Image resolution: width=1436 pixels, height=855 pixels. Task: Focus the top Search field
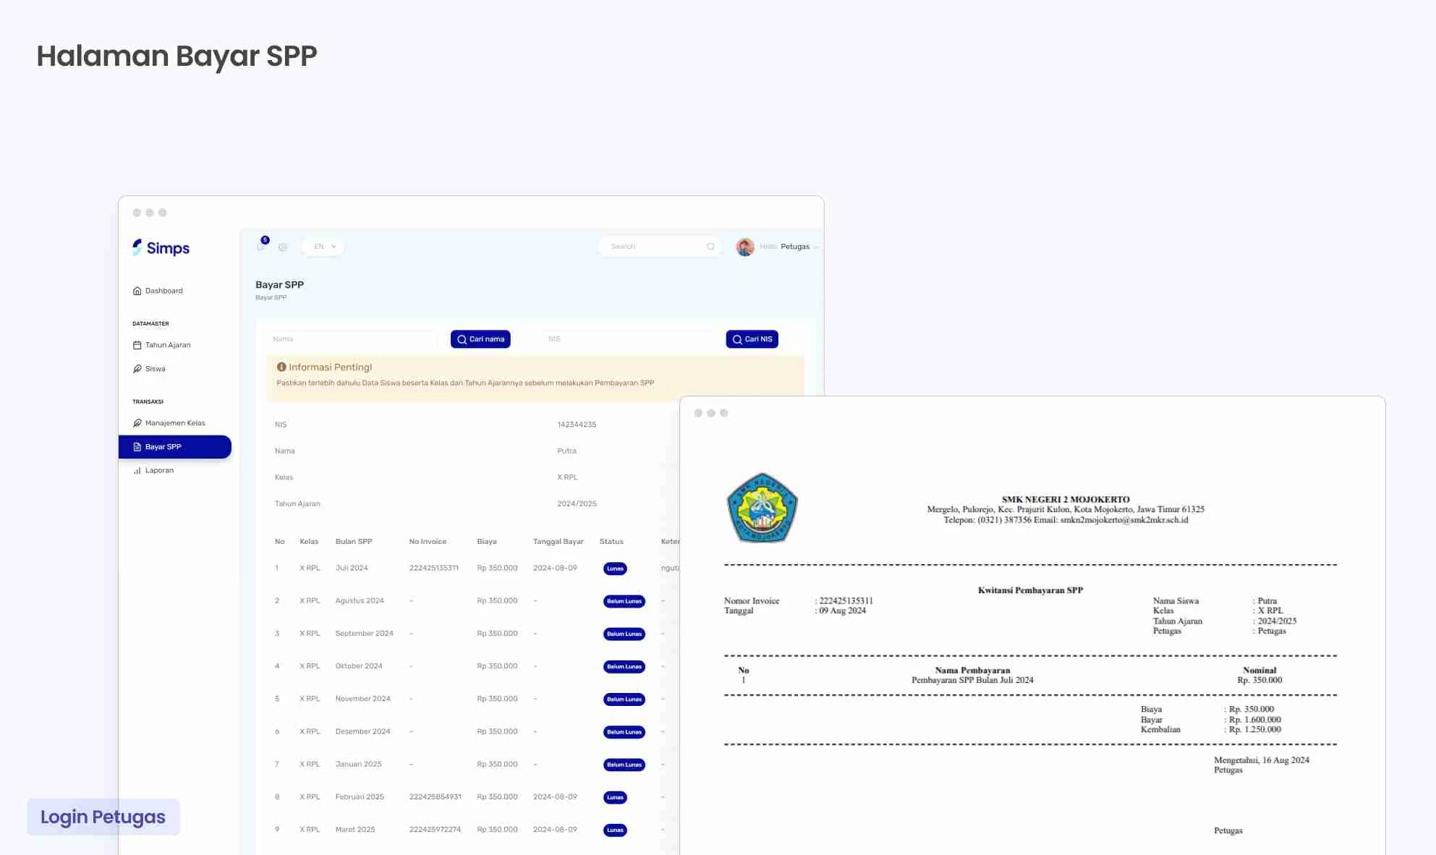(x=658, y=247)
